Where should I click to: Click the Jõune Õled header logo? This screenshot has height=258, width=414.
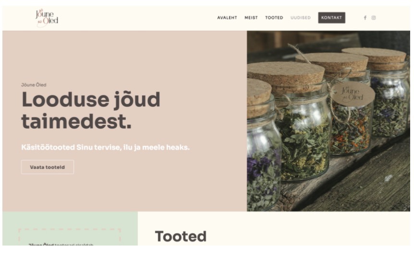(47, 18)
